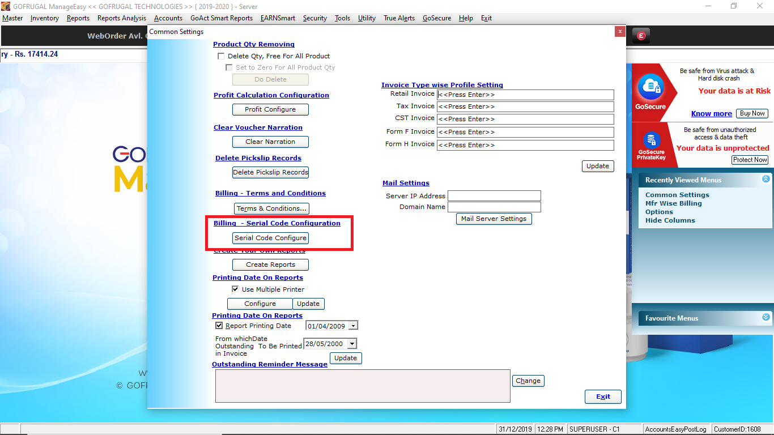Expand the Favourite Menus panel
This screenshot has height=435, width=774.
point(766,317)
